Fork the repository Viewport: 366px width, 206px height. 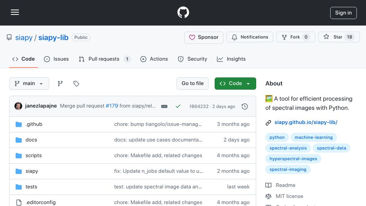295,37
